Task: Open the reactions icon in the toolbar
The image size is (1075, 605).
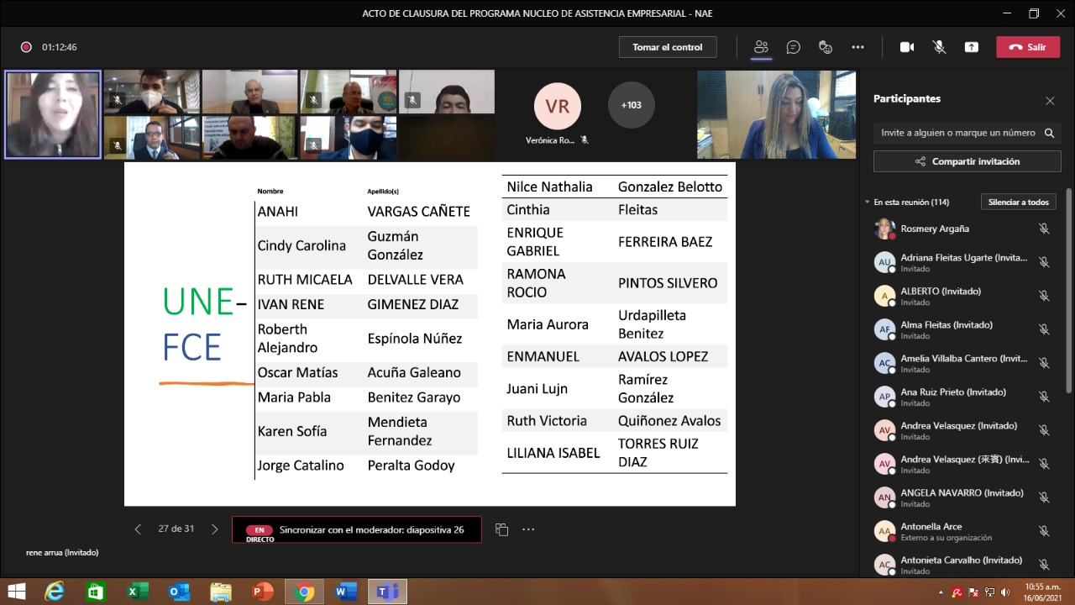Action: (826, 47)
